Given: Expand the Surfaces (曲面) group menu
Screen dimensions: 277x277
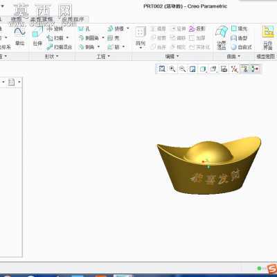Looking at the screenshot, I should (233, 56).
